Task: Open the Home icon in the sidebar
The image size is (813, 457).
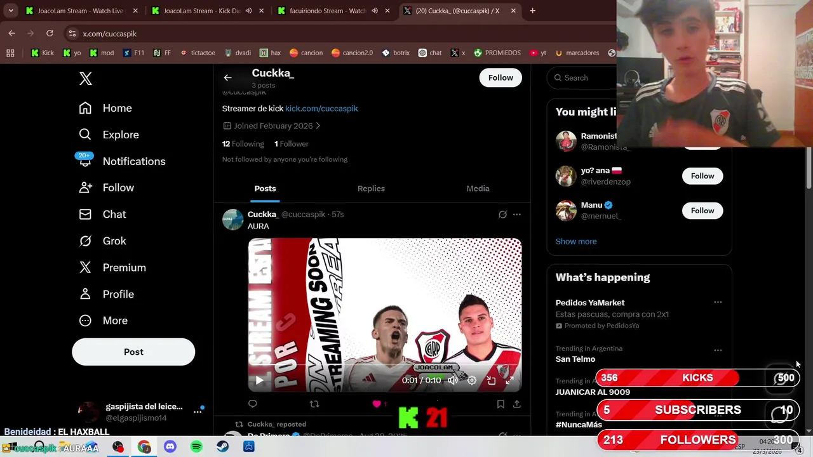Action: pos(85,108)
